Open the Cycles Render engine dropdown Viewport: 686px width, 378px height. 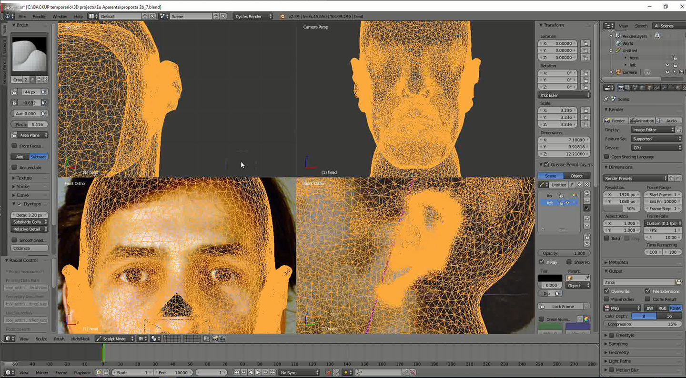(x=253, y=16)
